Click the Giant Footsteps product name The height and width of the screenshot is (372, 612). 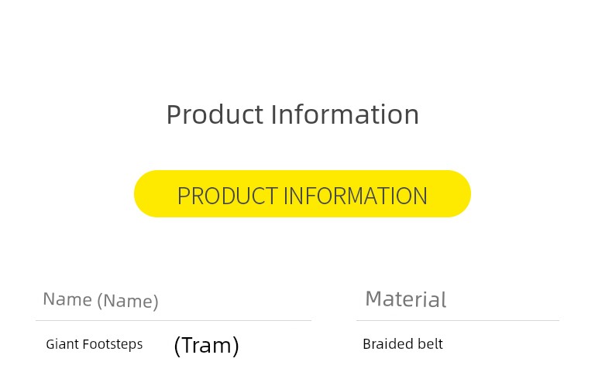[x=94, y=344]
